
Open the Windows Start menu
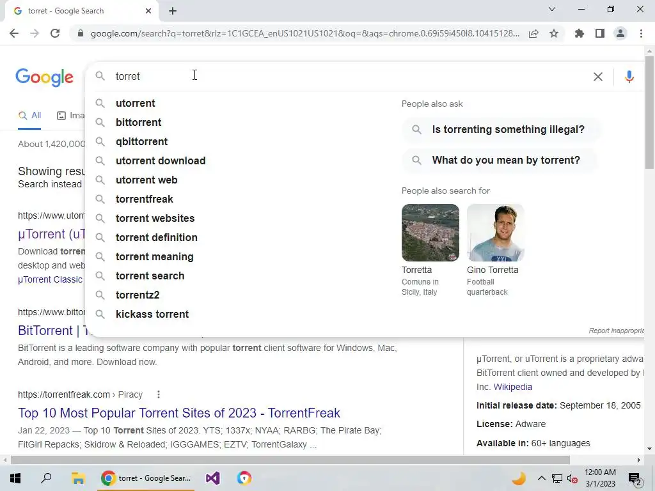(15, 478)
